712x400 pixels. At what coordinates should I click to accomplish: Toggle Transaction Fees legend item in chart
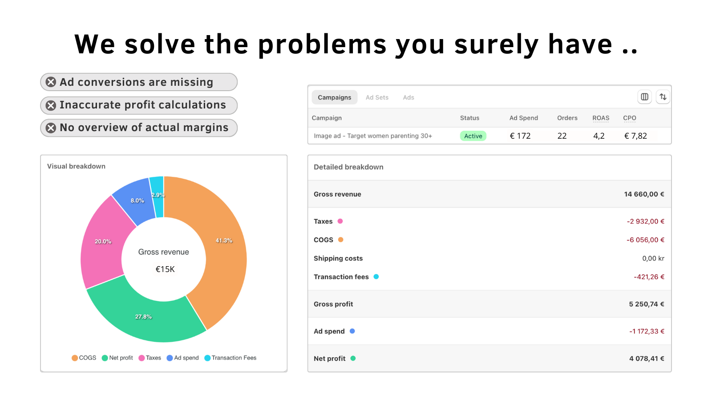231,358
